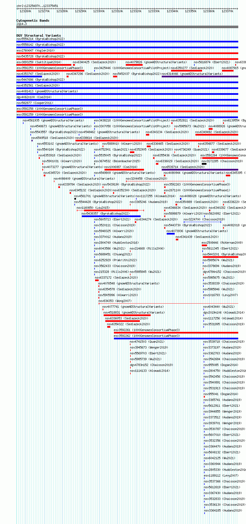Open esv3592261 (1000GenomesConsortiumPhase3) variant
The width and height of the screenshot is (246, 524).
point(147,330)
